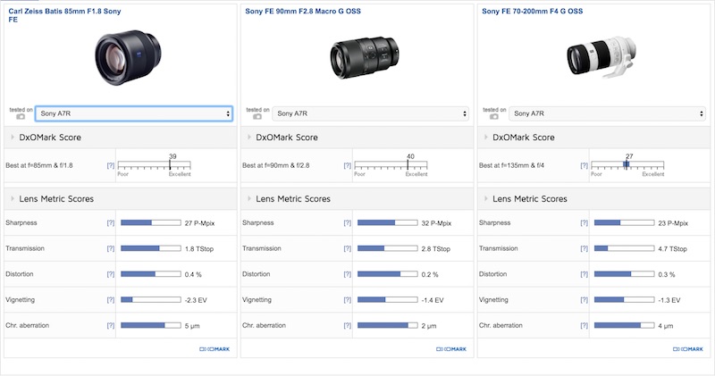This screenshot has height=376, width=715.
Task: Open Vignetting help icon in Sony 70-200mm column
Action: pos(584,300)
